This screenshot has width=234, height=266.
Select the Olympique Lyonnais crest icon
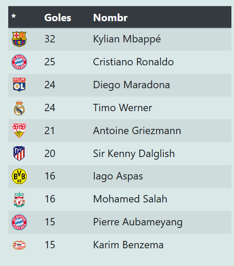pos(19,85)
